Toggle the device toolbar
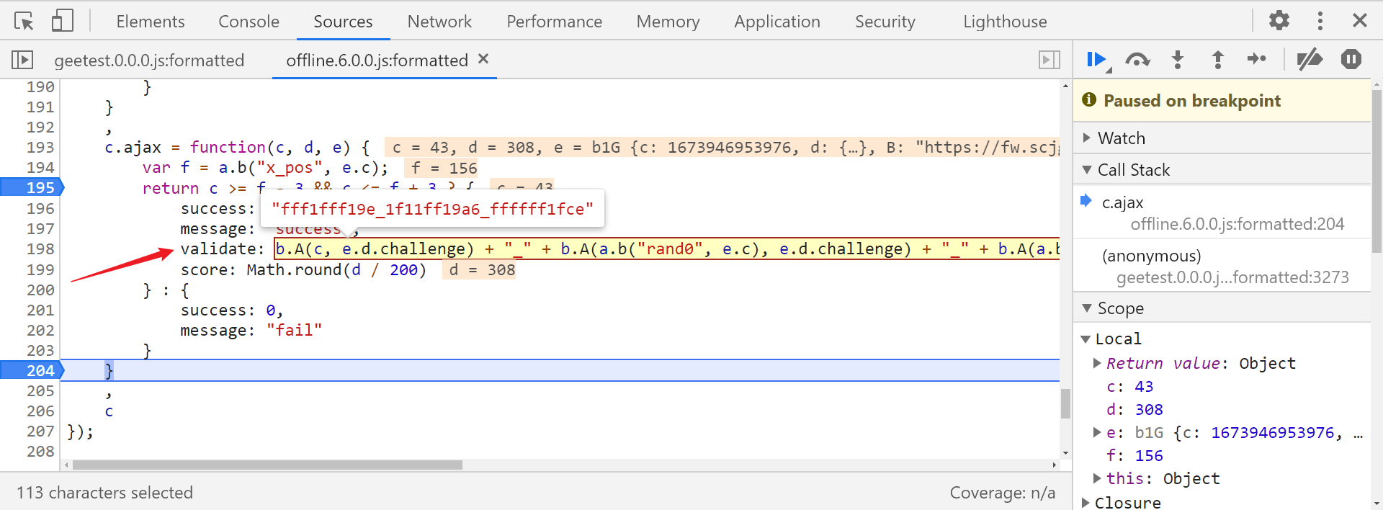The image size is (1383, 510). [63, 21]
